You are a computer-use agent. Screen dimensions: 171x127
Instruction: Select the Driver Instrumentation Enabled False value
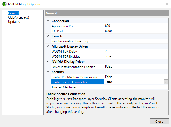pos(136,67)
